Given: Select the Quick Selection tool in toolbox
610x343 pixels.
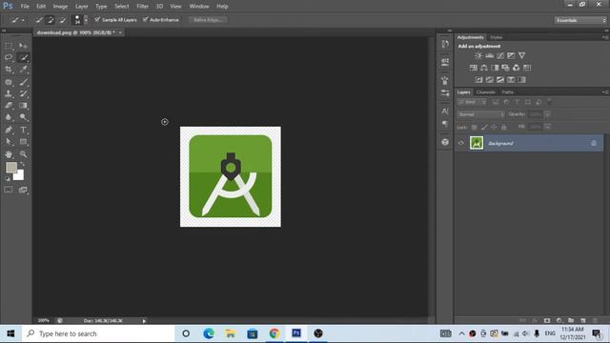Looking at the screenshot, I should click(23, 57).
